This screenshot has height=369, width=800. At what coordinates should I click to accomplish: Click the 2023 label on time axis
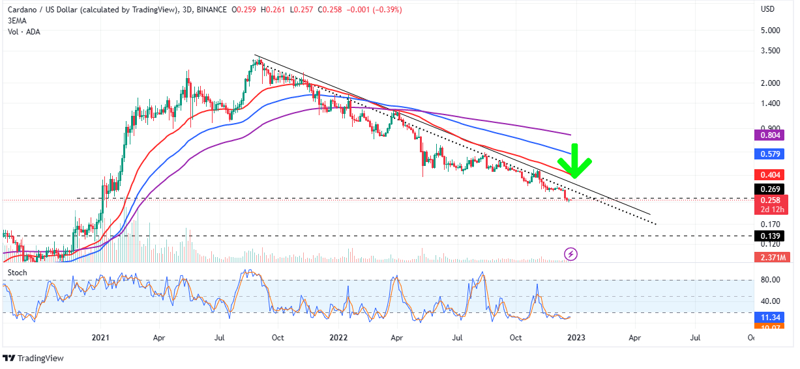576,338
